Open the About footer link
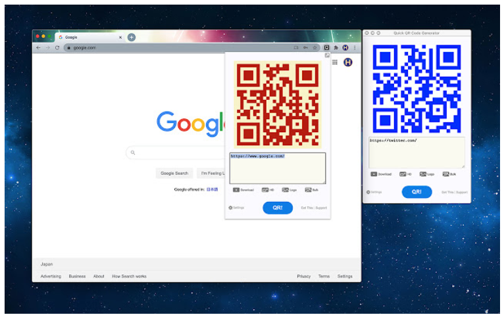 [x=99, y=276]
